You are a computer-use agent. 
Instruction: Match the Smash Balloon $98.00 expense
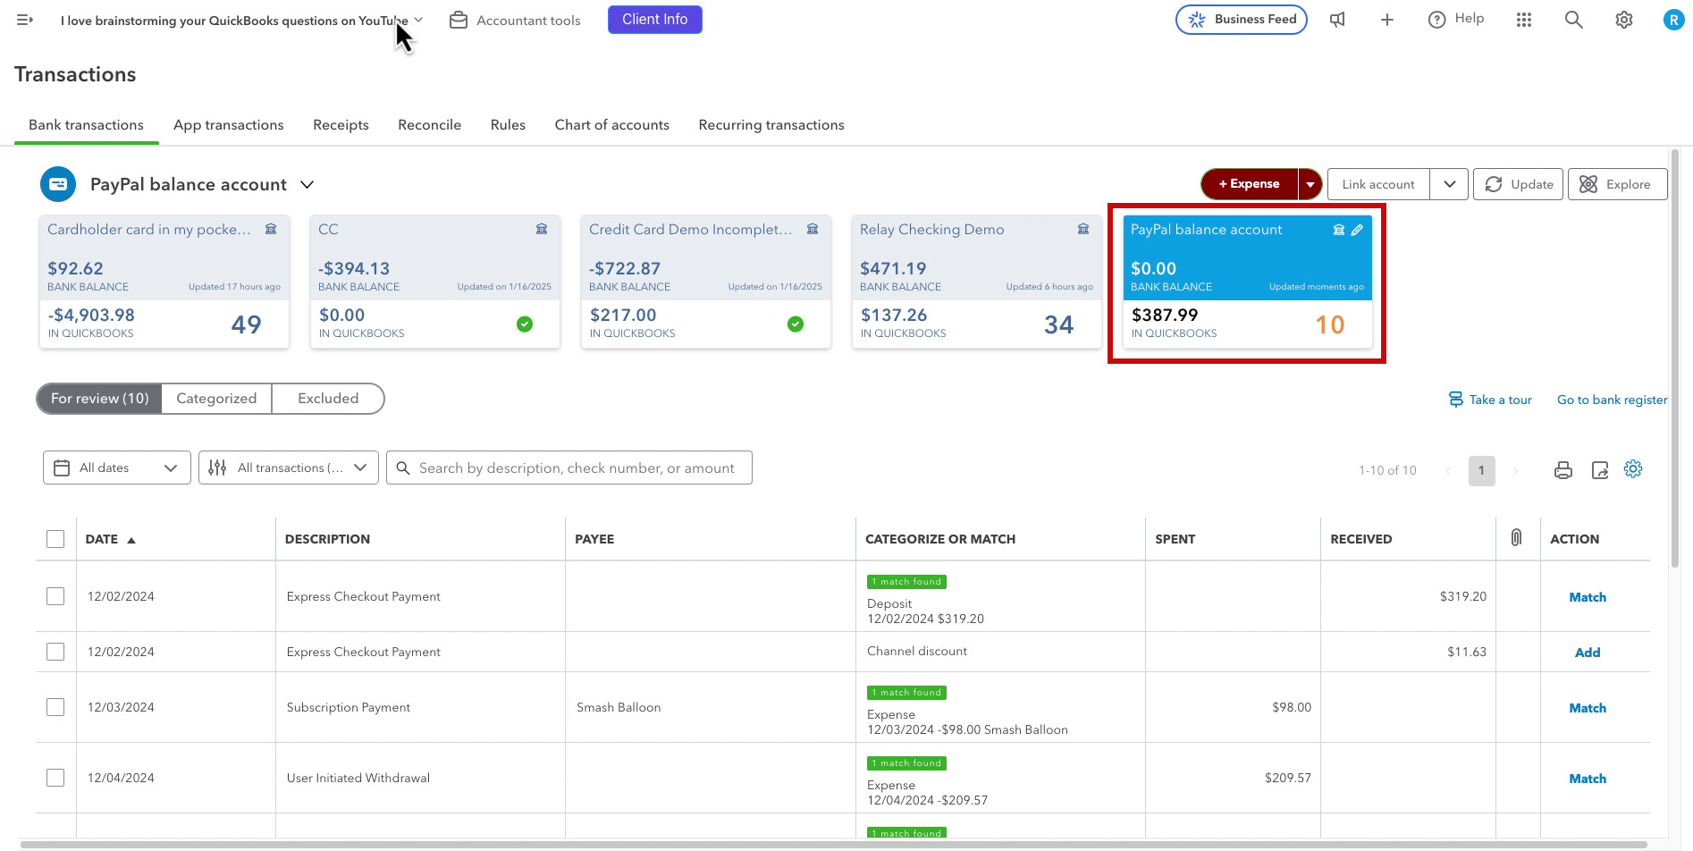tap(1588, 708)
